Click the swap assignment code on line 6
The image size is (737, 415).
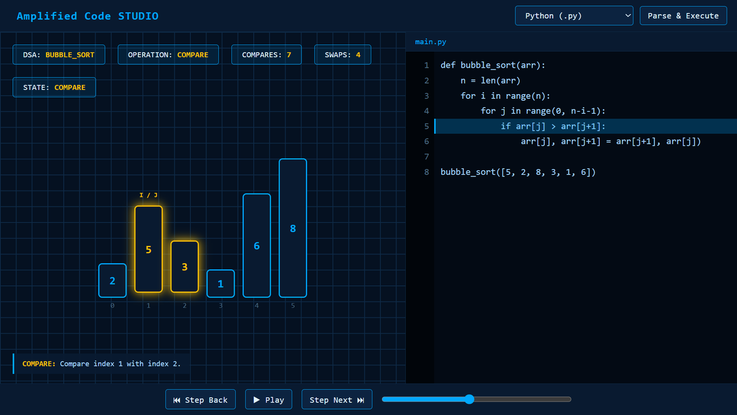(x=610, y=141)
